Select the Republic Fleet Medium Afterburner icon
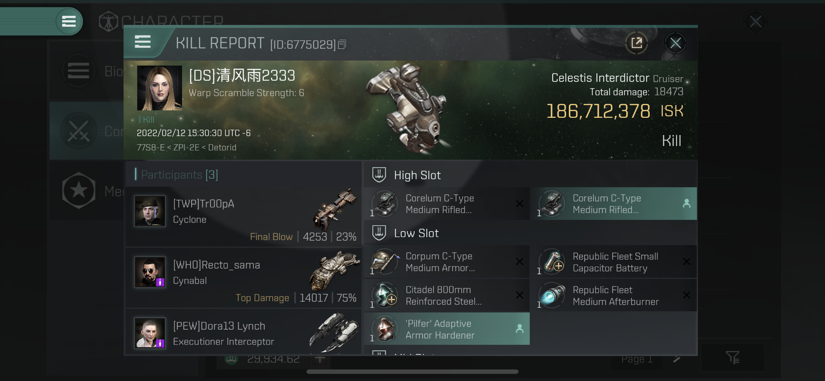The image size is (825, 381). coord(552,295)
